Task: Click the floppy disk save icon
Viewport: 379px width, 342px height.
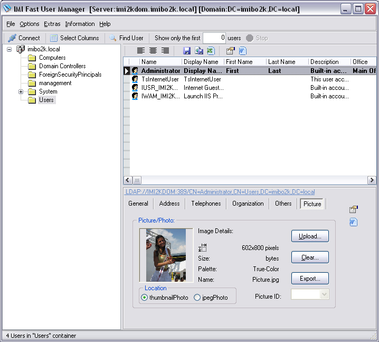Action: [187, 51]
